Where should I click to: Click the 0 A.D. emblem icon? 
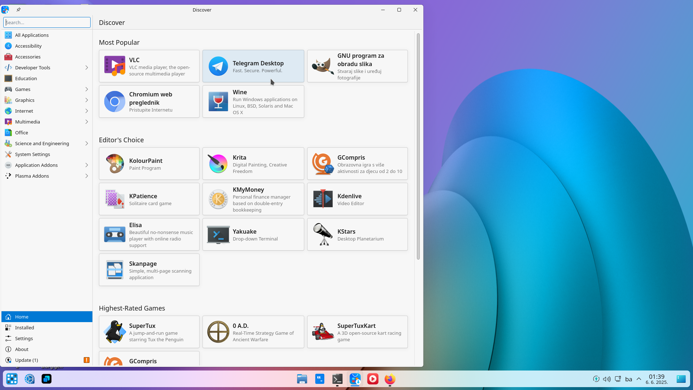[218, 332]
